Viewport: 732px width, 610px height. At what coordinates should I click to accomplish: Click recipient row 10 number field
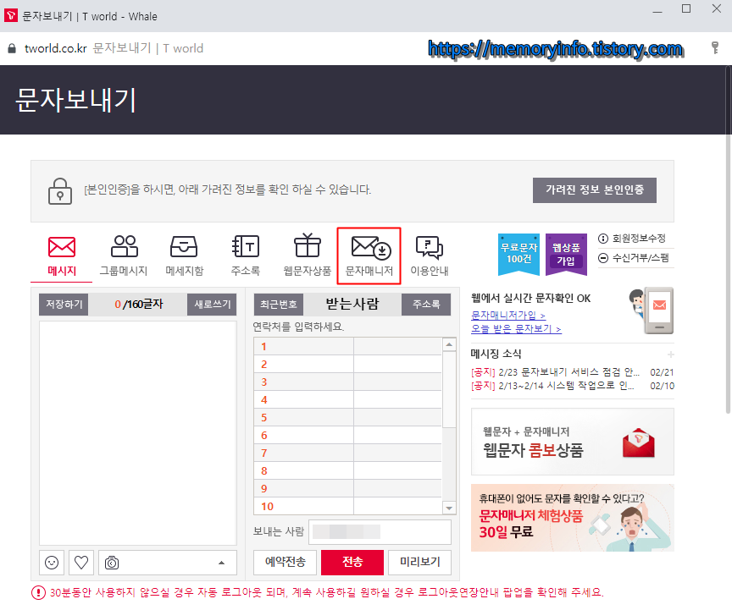coord(303,507)
